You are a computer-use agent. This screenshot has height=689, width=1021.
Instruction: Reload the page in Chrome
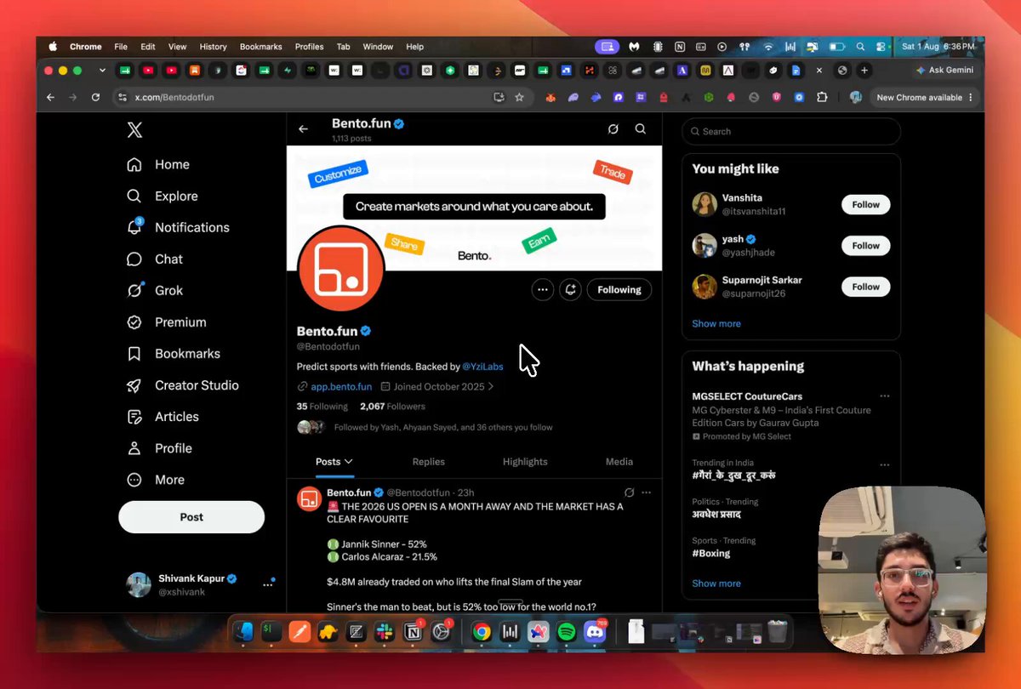point(95,98)
